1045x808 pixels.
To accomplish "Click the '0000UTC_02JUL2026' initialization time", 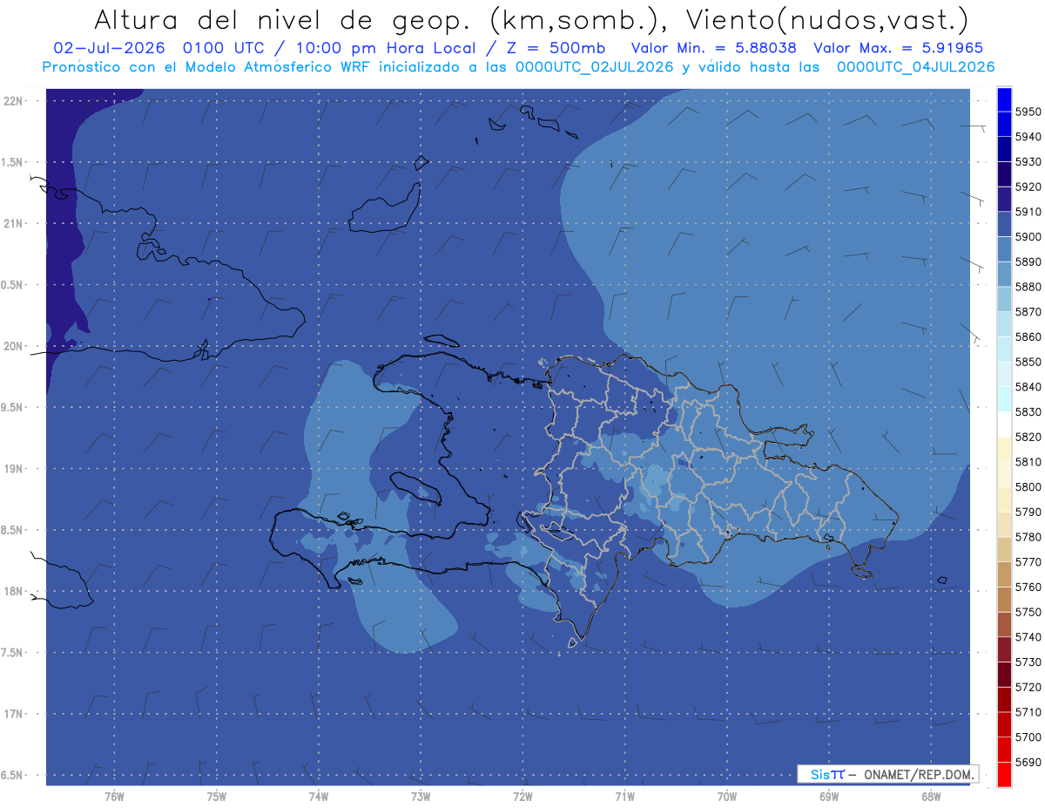I will [595, 67].
